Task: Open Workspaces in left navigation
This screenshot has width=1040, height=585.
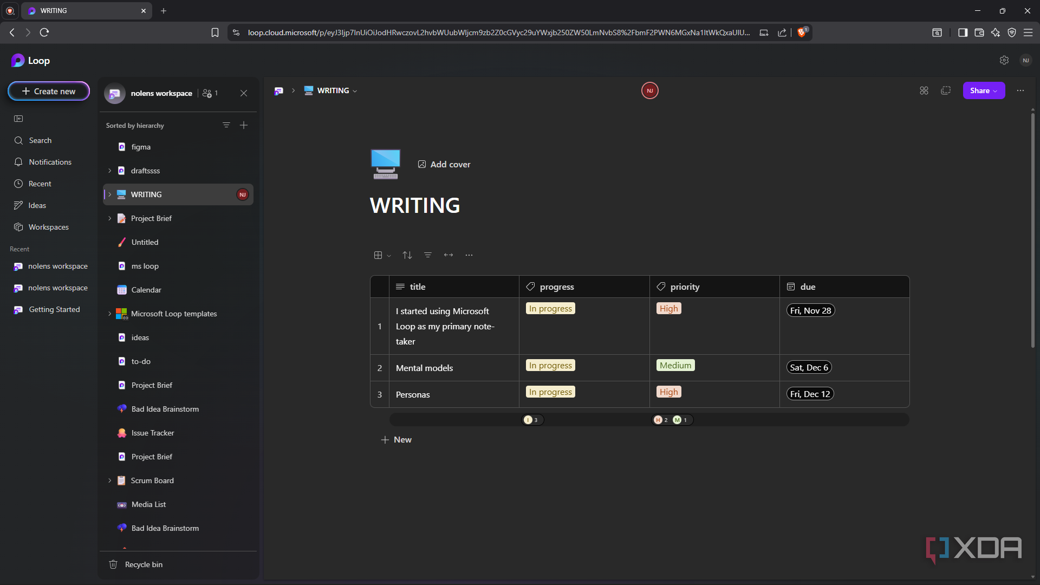Action: coord(42,227)
